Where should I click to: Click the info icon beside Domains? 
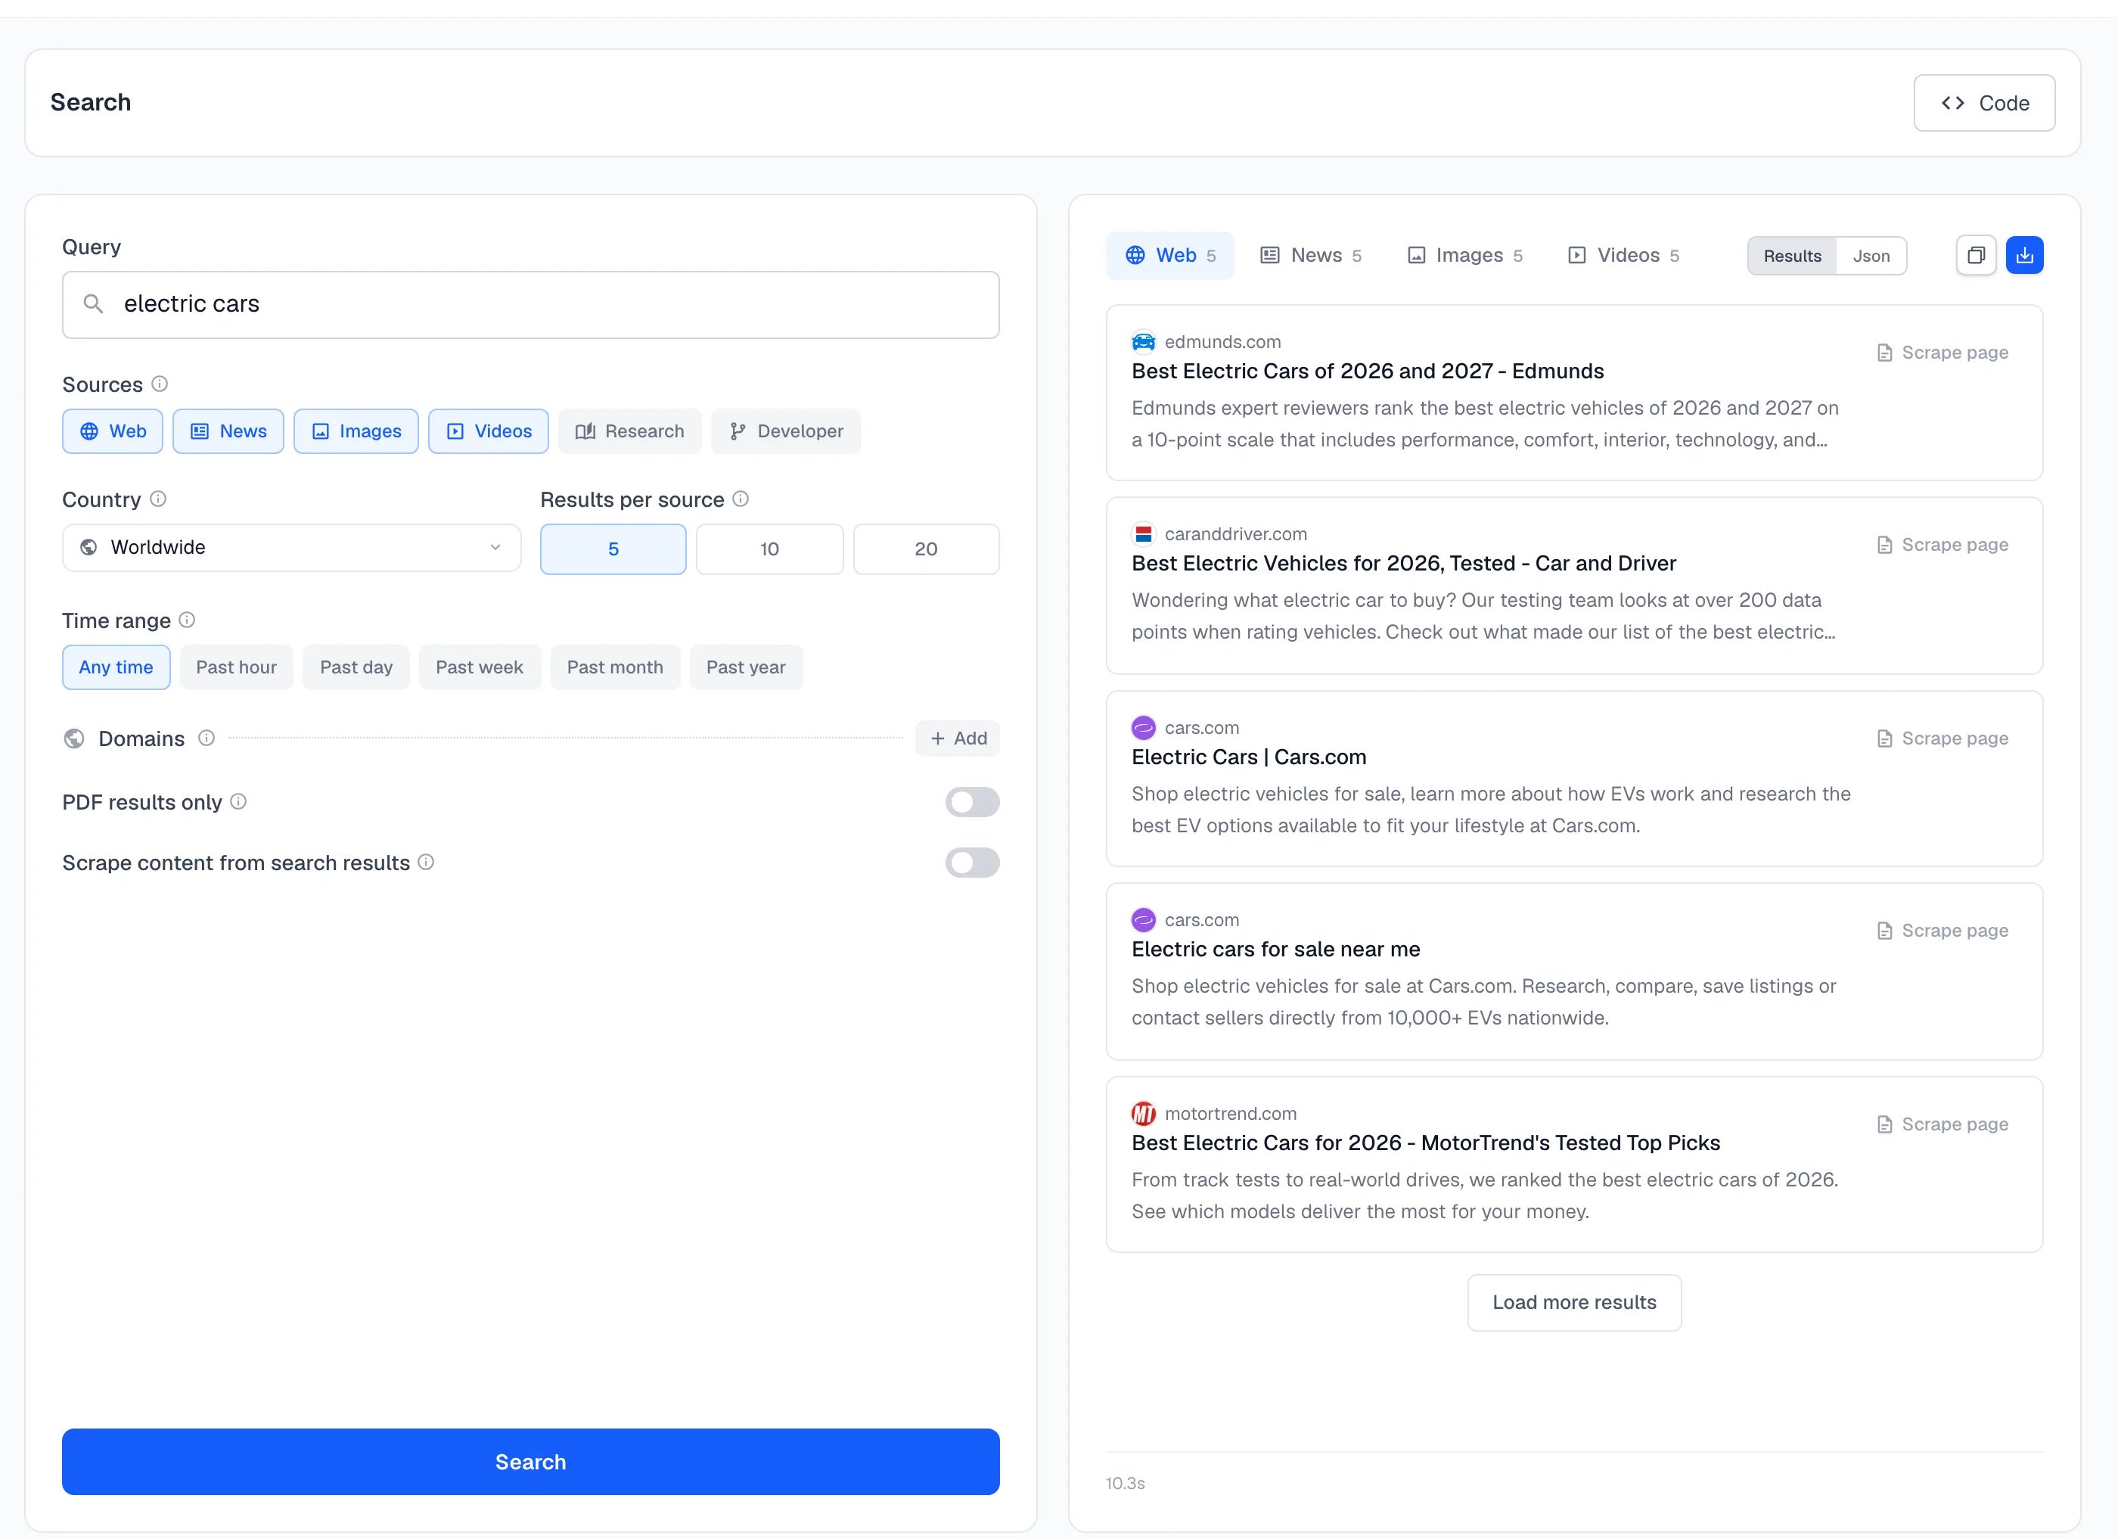click(207, 738)
